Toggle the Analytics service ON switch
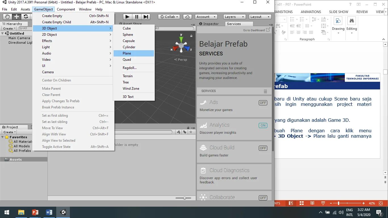This screenshot has height=218, width=388. (263, 125)
